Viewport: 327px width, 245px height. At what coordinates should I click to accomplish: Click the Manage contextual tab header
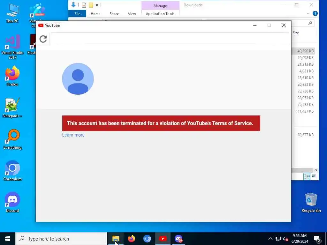[x=160, y=6]
